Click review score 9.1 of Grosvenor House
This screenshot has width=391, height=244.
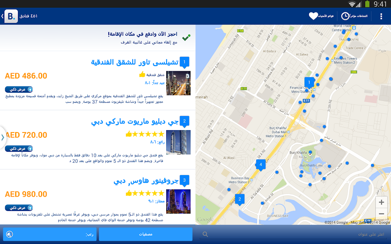tap(156, 201)
